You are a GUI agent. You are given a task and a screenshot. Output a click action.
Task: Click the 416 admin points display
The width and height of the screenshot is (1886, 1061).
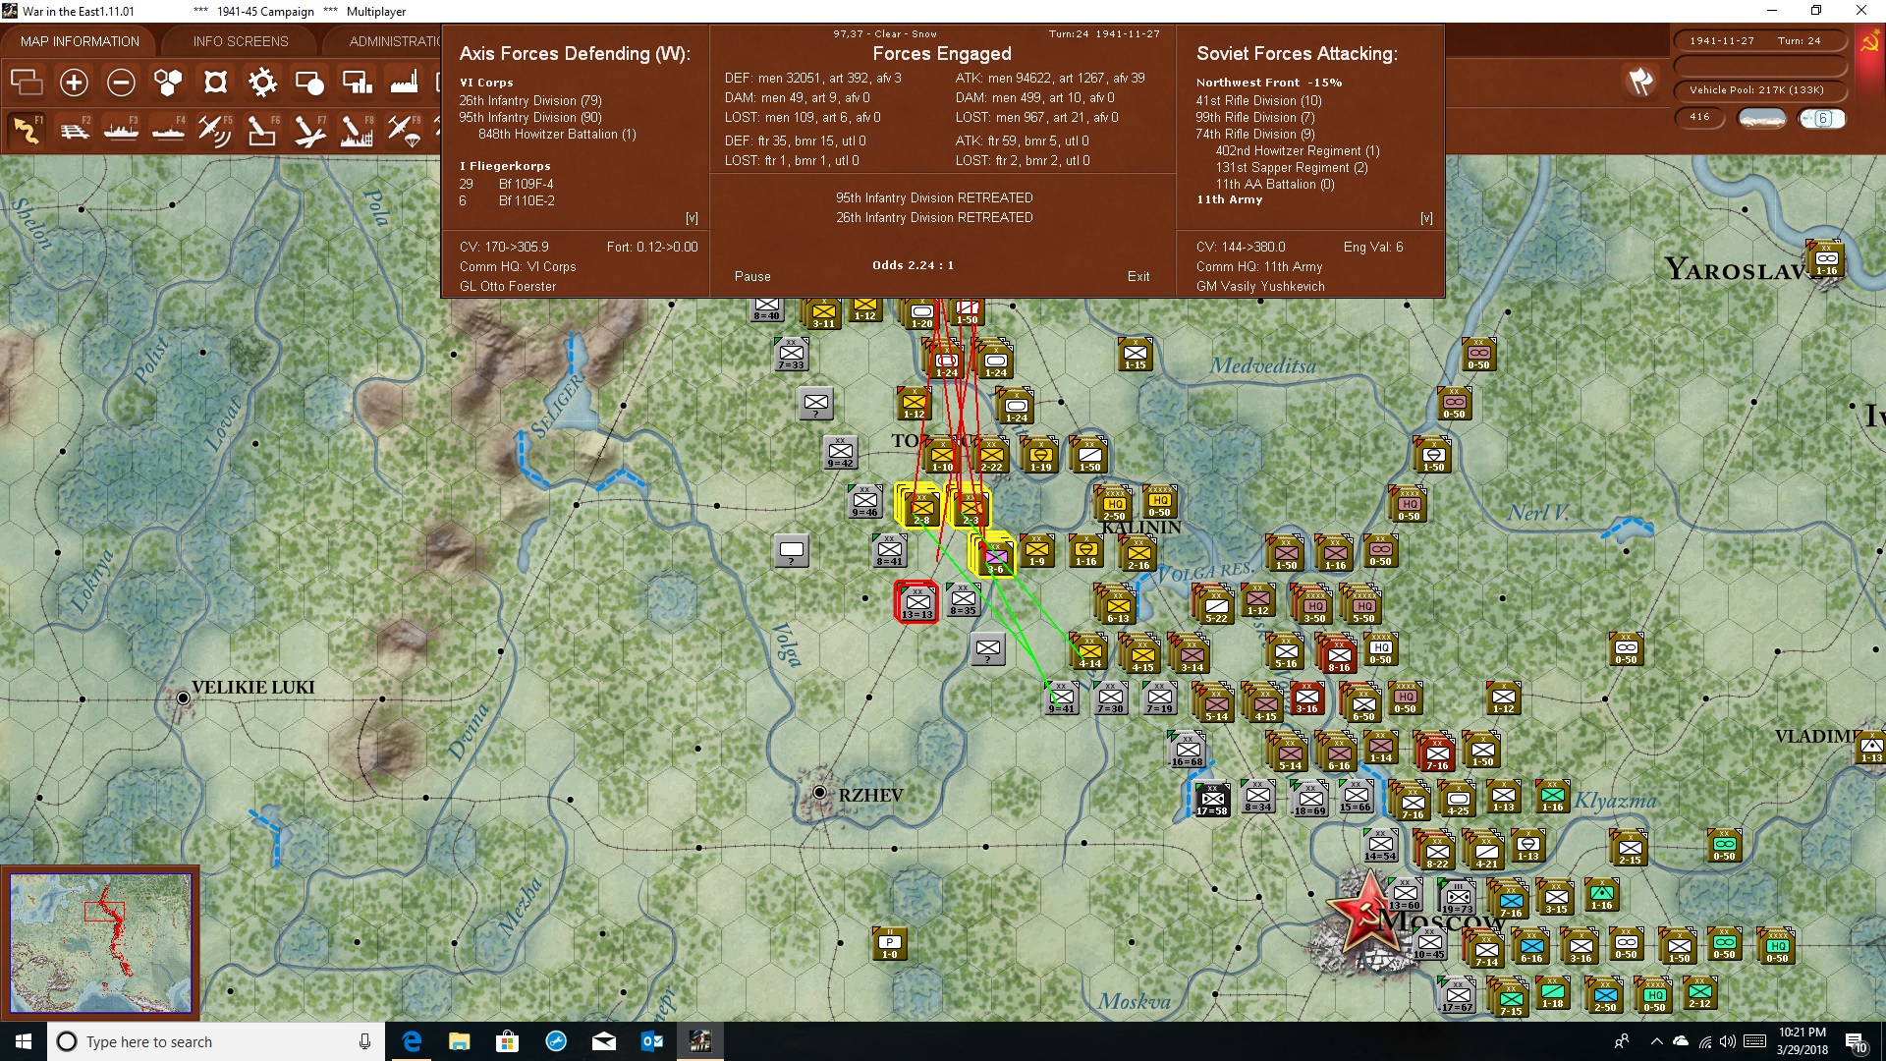[1699, 117]
